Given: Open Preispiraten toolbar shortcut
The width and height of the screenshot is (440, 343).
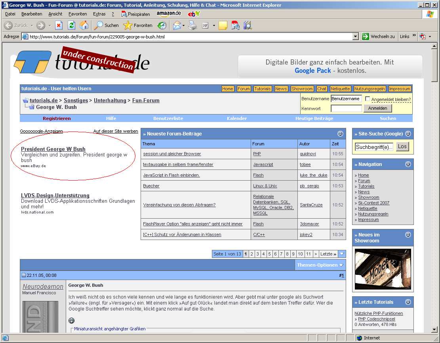Looking at the screenshot, I should point(135,14).
